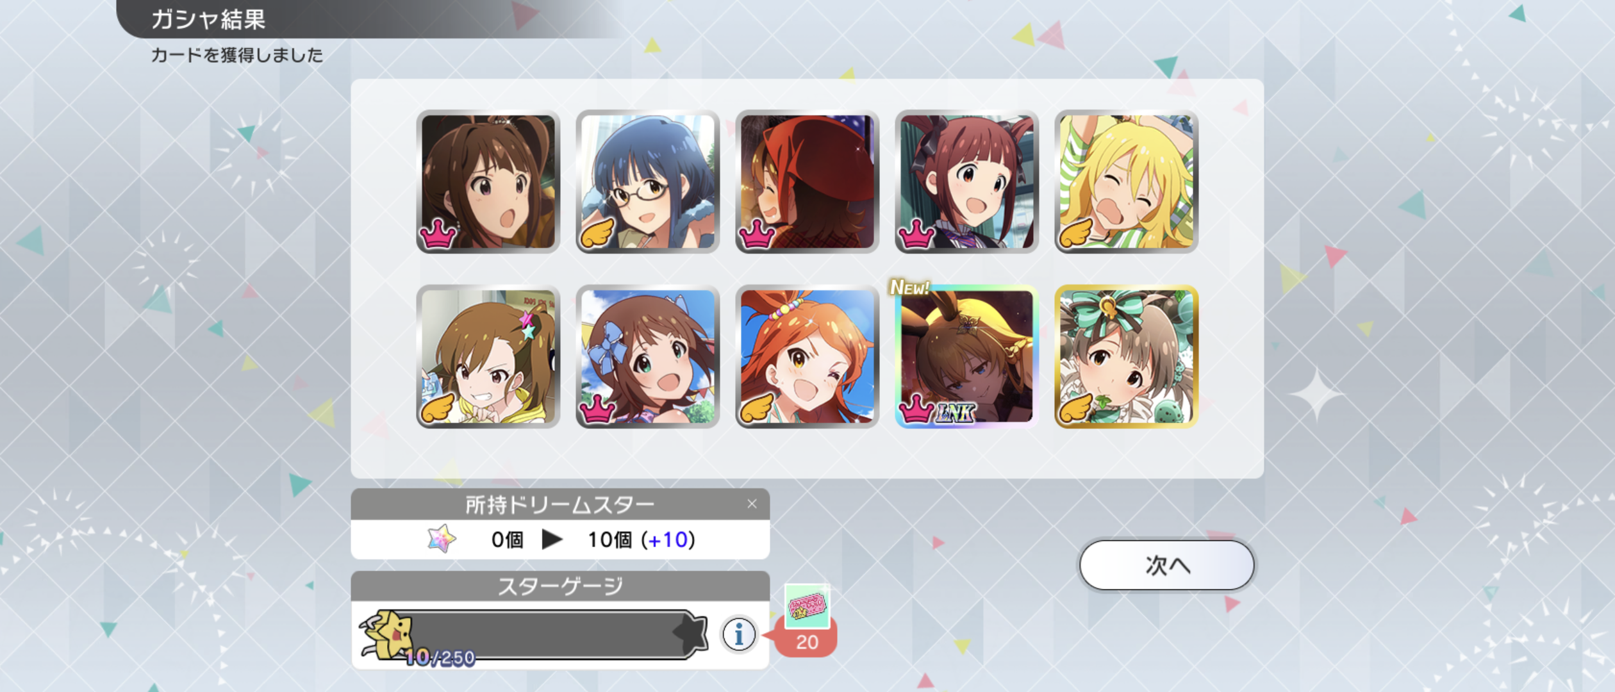
Task: Click the LNK badge on the new card
Action: click(x=956, y=413)
